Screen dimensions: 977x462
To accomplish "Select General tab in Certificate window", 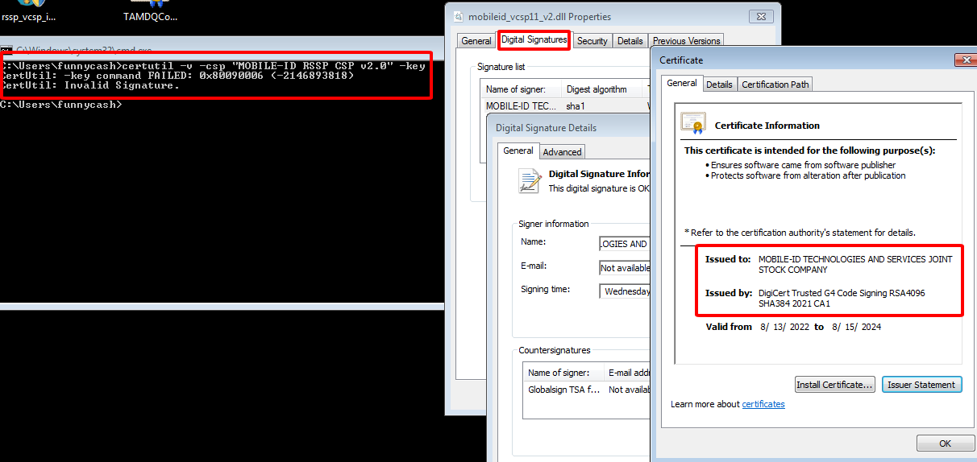I will click(x=682, y=83).
